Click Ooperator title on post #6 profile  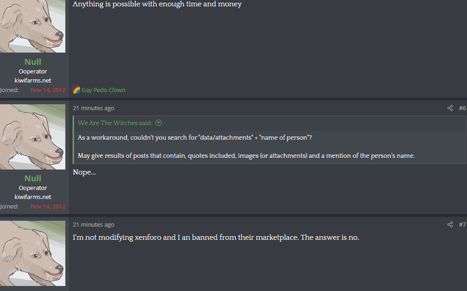point(33,188)
